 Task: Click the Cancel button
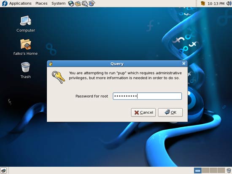click(143, 112)
